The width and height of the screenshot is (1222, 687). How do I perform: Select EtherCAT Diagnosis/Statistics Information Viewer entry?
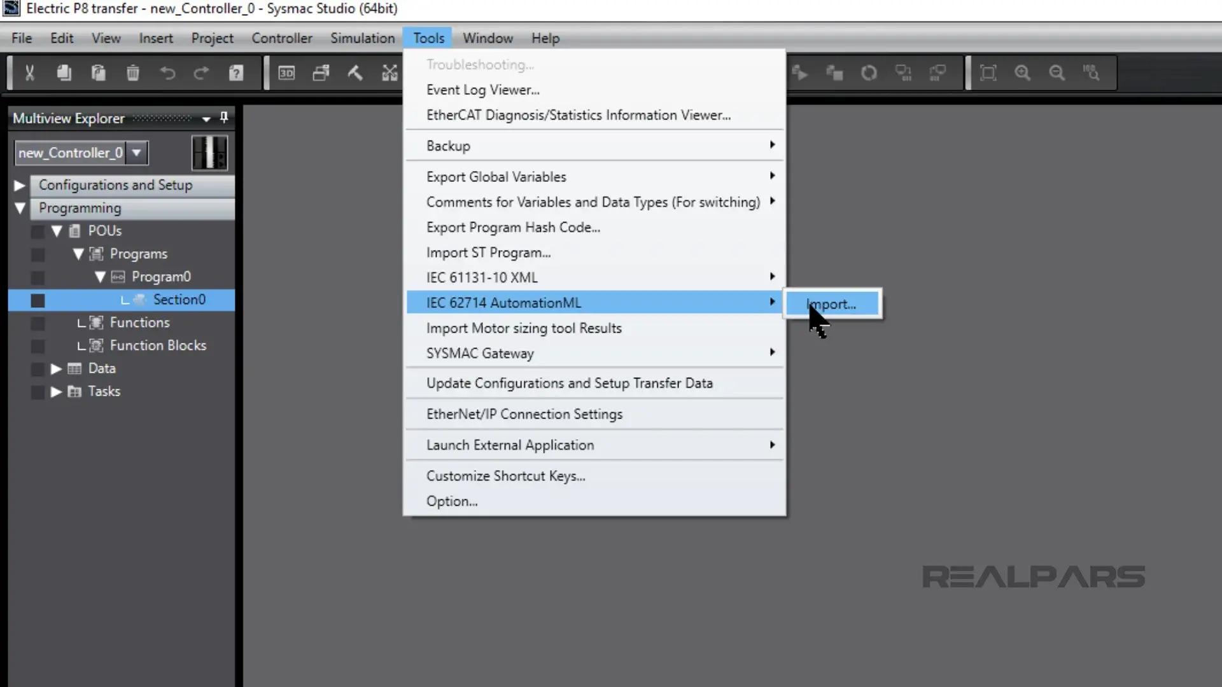594,115
